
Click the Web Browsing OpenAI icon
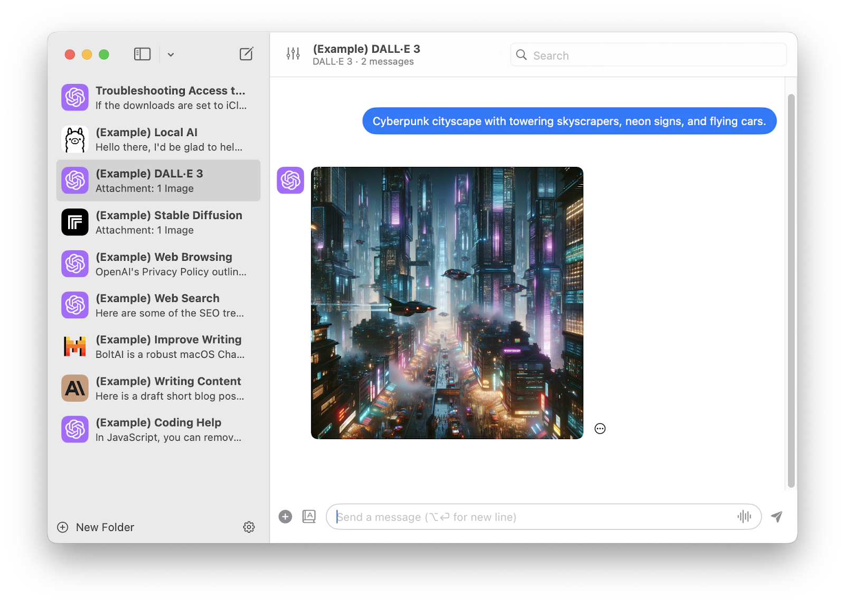click(x=75, y=264)
